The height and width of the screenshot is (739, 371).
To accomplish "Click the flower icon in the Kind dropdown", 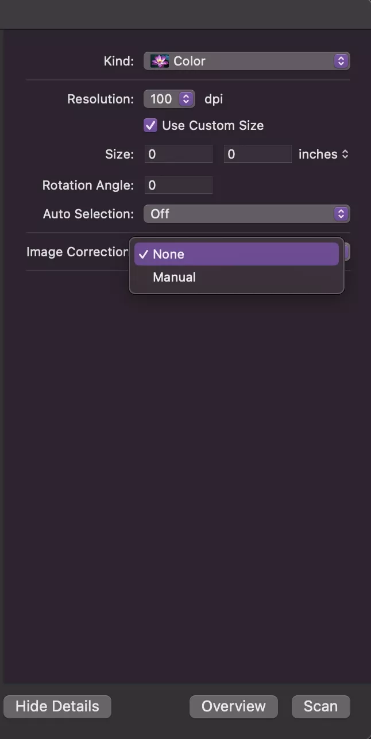I will click(159, 60).
